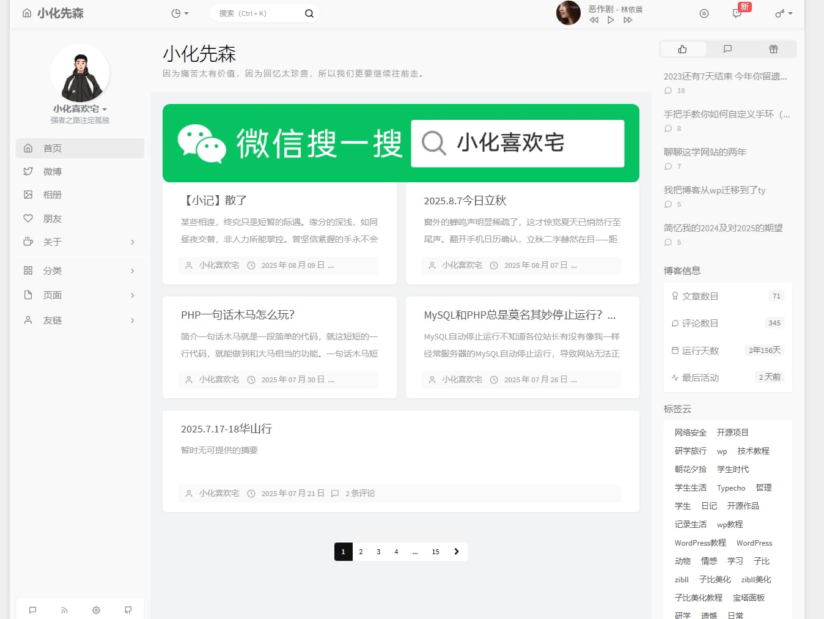Select the 微博 sidebar item

tap(53, 171)
